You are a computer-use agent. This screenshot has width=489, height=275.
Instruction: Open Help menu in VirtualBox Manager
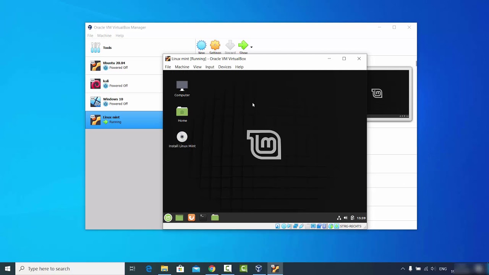[120, 36]
